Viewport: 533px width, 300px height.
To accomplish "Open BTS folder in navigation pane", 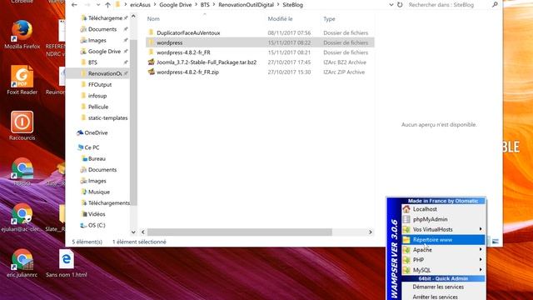I will 92,62.
